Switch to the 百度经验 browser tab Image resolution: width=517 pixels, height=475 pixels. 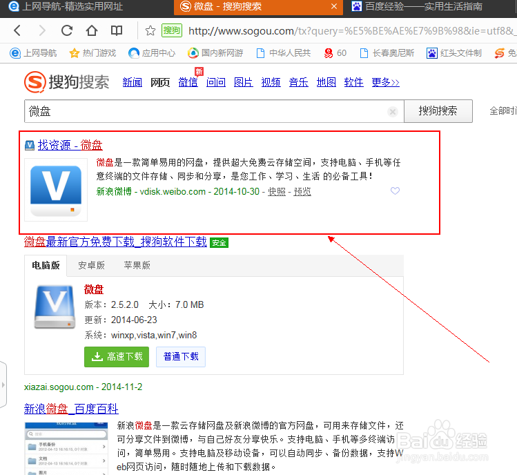tap(417, 6)
